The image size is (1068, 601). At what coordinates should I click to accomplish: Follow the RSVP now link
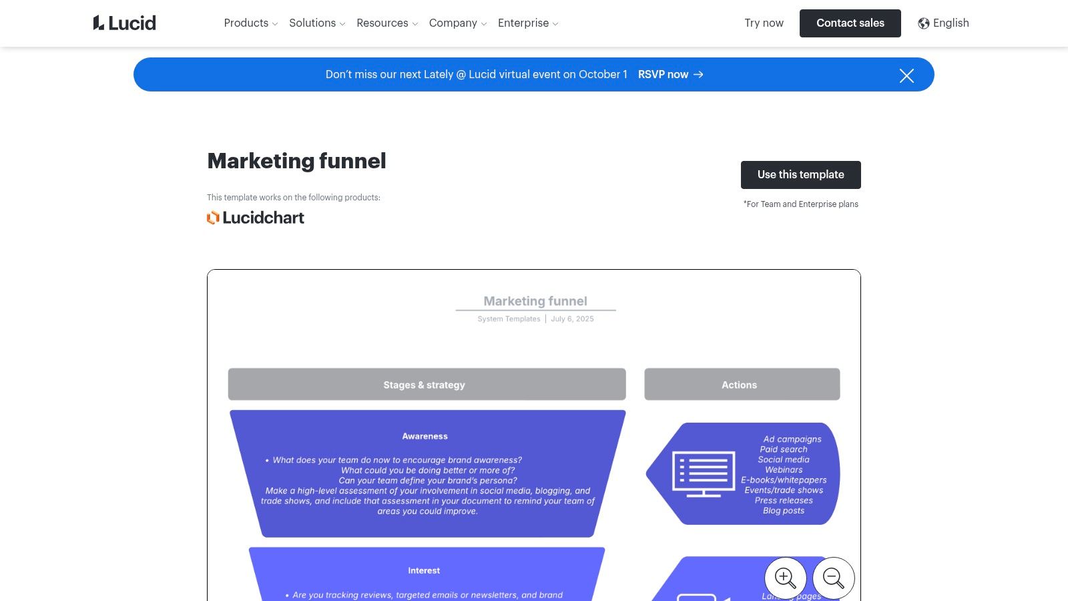[663, 74]
